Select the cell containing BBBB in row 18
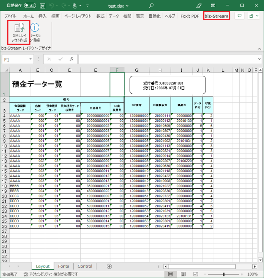Screen dimensions: 264x278 coord(20,186)
